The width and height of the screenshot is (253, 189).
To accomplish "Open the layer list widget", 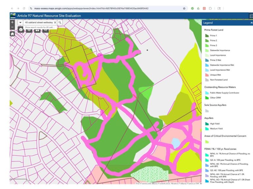I will pyautogui.click(x=29, y=30).
